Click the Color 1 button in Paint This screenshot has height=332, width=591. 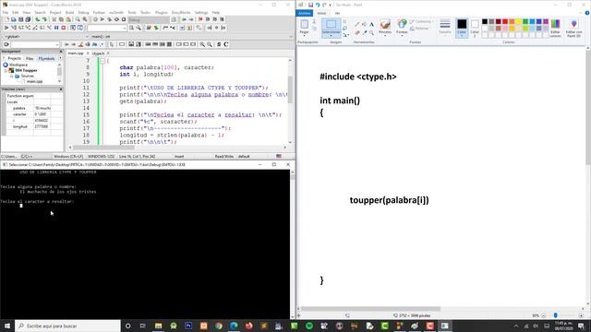tap(462, 28)
